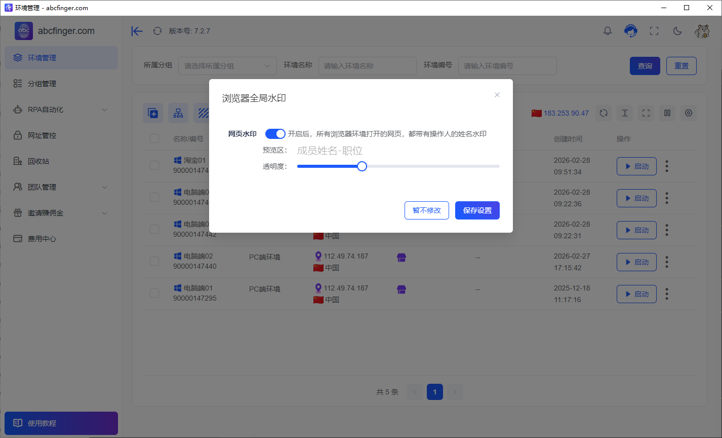Toggle the 网页水印 switch
Screen dimensions: 722x438
[275, 134]
